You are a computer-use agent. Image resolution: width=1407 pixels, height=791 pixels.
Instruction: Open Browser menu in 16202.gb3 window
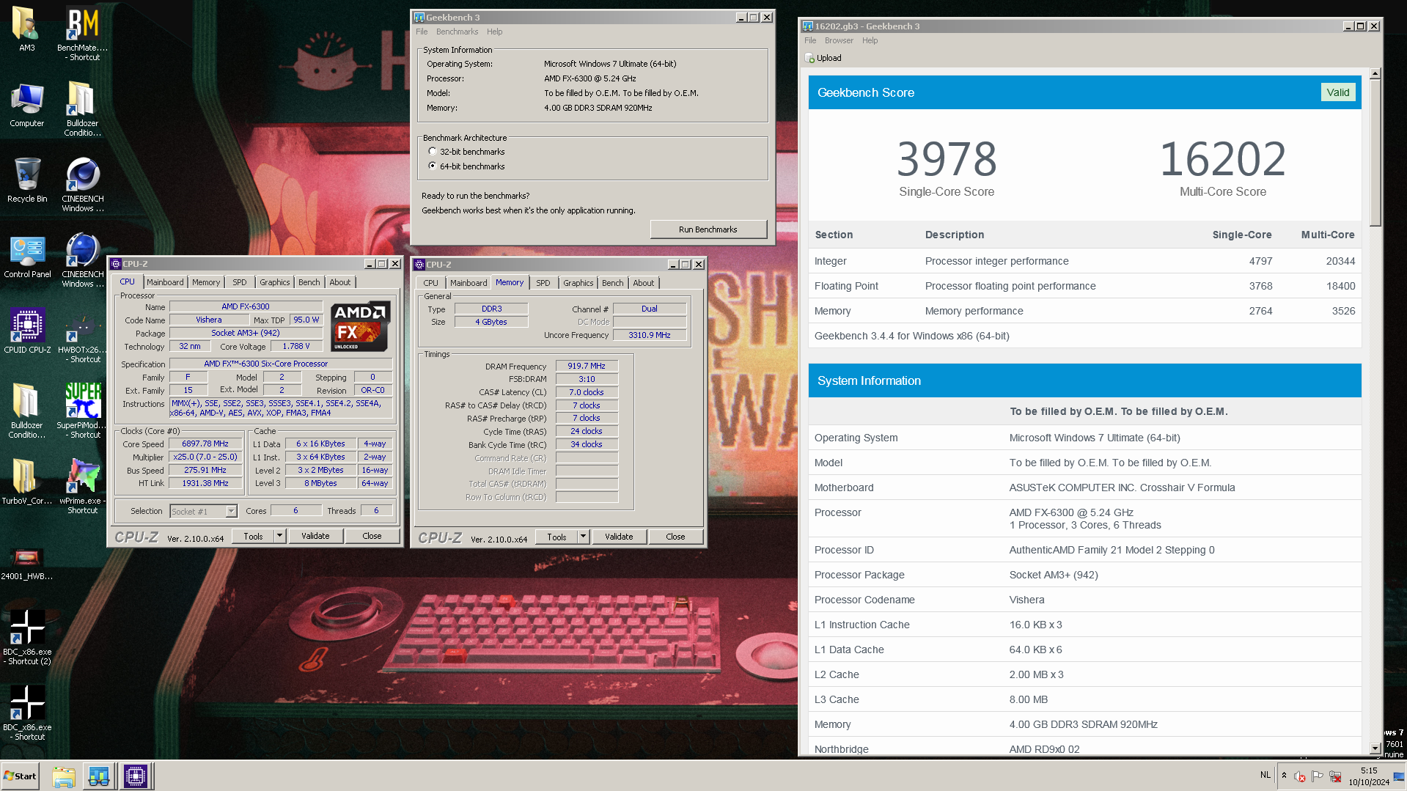[839, 40]
